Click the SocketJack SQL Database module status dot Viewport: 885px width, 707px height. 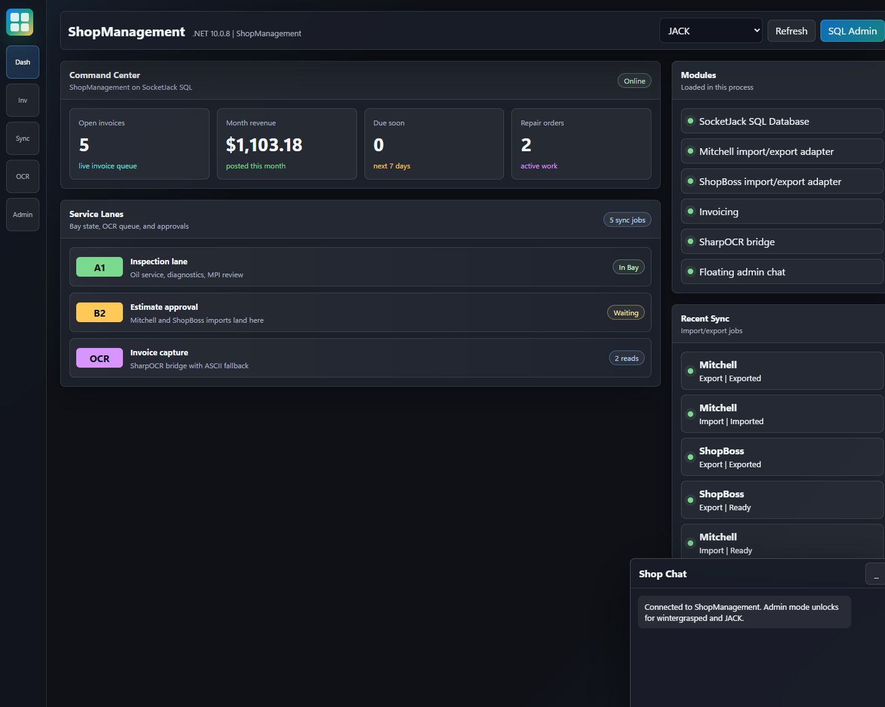point(690,121)
